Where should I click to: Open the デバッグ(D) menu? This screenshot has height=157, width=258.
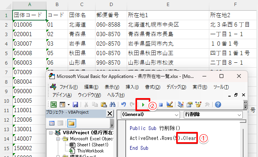176,87
